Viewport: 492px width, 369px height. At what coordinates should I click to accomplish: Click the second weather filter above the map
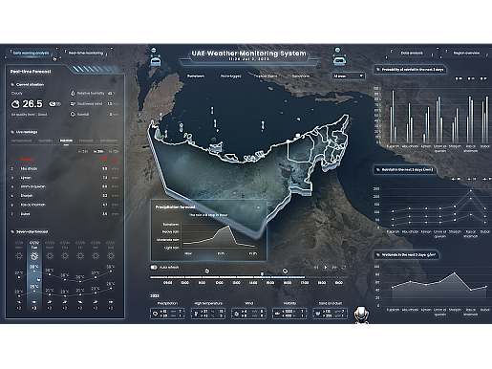click(230, 76)
